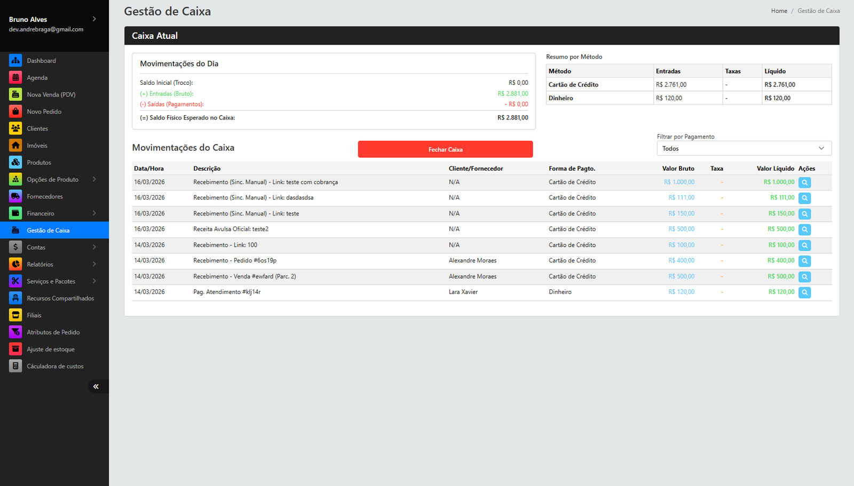This screenshot has height=486, width=854.
Task: Click the Nova Venda (PDV) icon
Action: 15,95
